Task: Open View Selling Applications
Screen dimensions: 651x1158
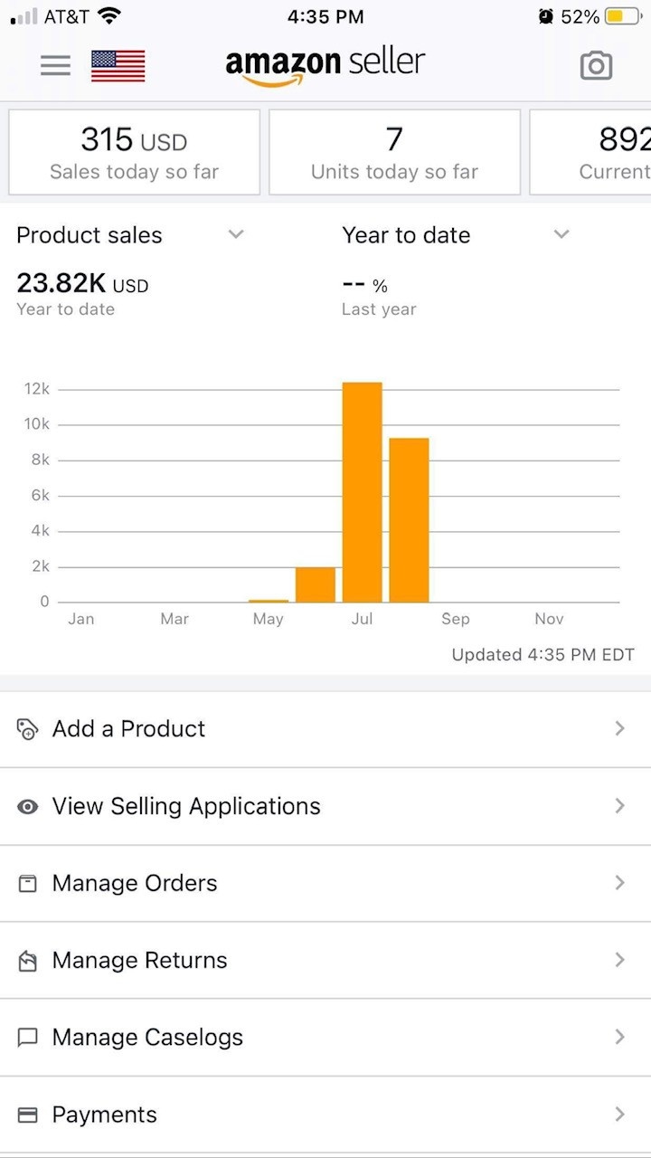Action: 186,806
